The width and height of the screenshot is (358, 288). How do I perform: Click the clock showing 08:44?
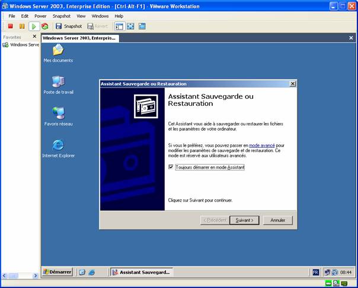pyautogui.click(x=346, y=272)
